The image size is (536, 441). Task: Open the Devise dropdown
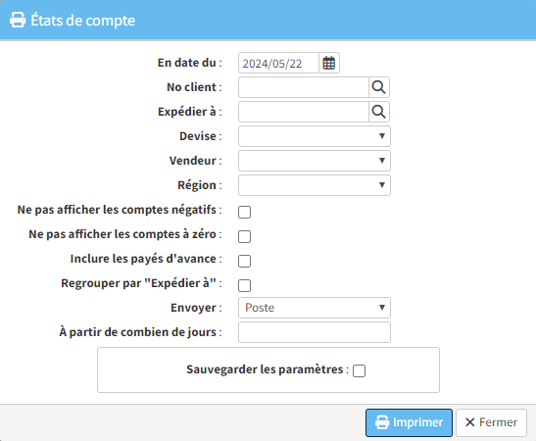[x=315, y=136]
